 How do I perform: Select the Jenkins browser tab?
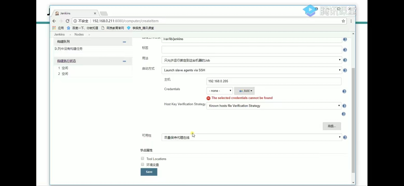pos(75,13)
